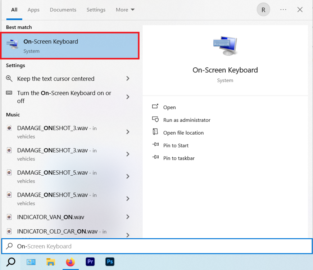The image size is (313, 270).
Task: Expand the Keep the text cursor centered result
Action: coord(128,78)
